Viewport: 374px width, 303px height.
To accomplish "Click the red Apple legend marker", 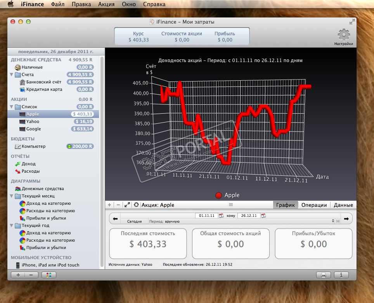I will tap(218, 196).
